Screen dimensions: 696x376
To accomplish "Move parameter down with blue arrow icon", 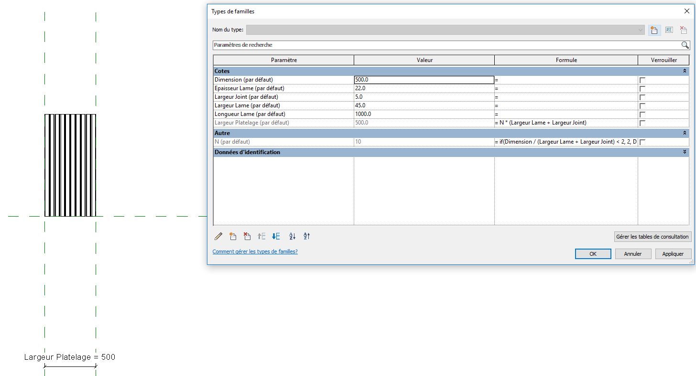I will tap(276, 236).
